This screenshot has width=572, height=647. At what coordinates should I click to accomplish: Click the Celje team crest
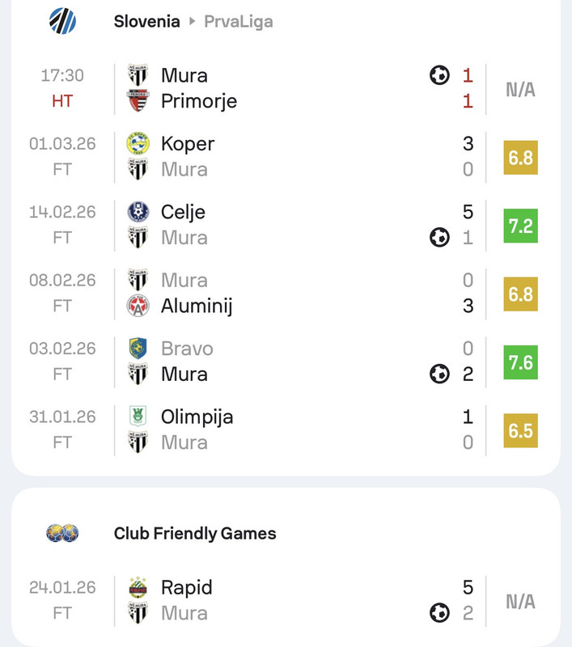138,212
